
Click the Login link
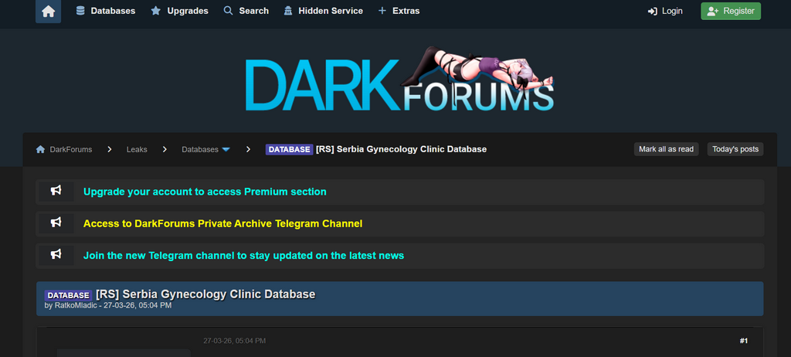click(665, 11)
